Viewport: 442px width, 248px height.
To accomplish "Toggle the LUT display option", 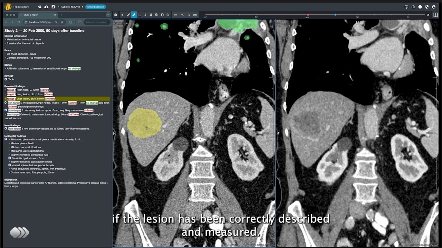I will click(195, 15).
